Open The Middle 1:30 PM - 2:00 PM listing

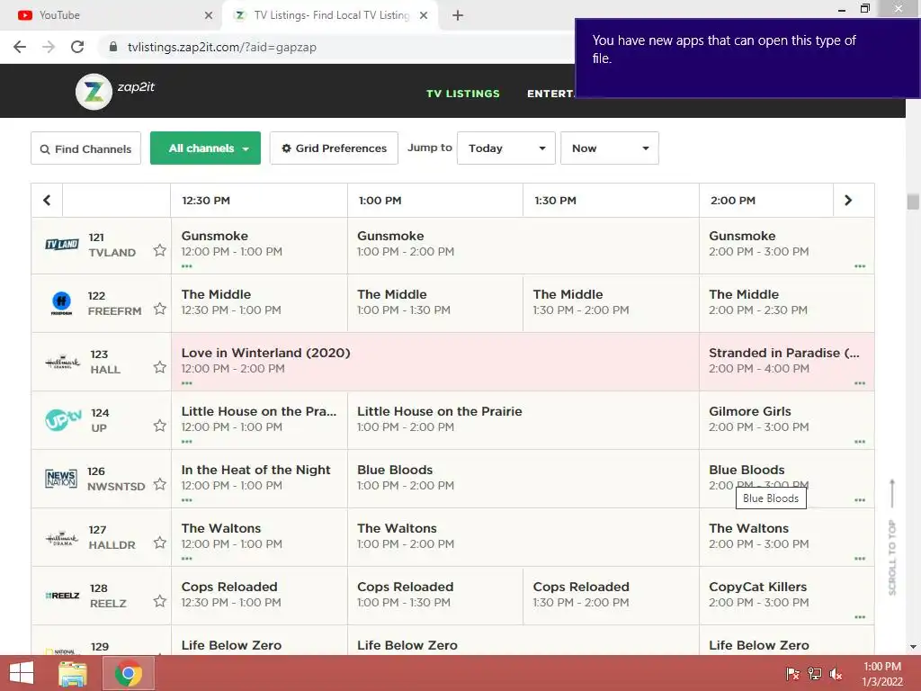pos(611,302)
